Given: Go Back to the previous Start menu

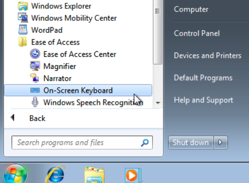Looking at the screenshot, I should (37, 118).
